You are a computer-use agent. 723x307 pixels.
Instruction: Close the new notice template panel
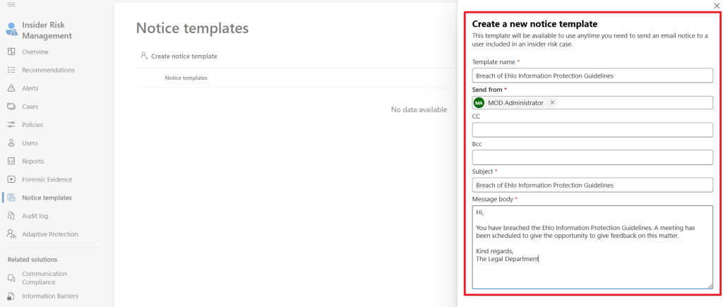click(717, 6)
